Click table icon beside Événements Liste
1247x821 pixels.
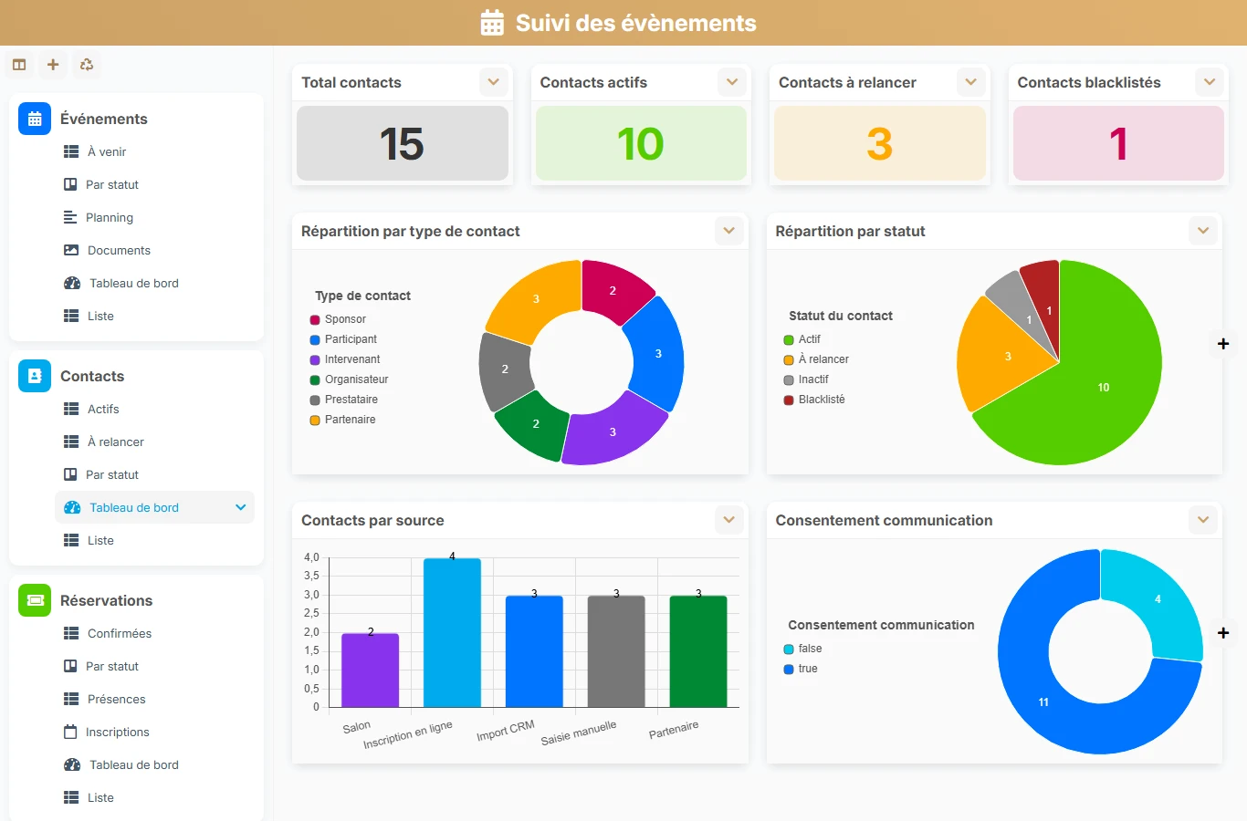(x=71, y=316)
